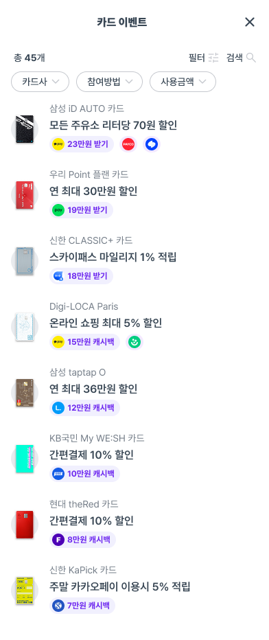Click the yellow KakaoPay icon on 23만원 받기
Viewport: 269px width, 640px height.
click(58, 144)
